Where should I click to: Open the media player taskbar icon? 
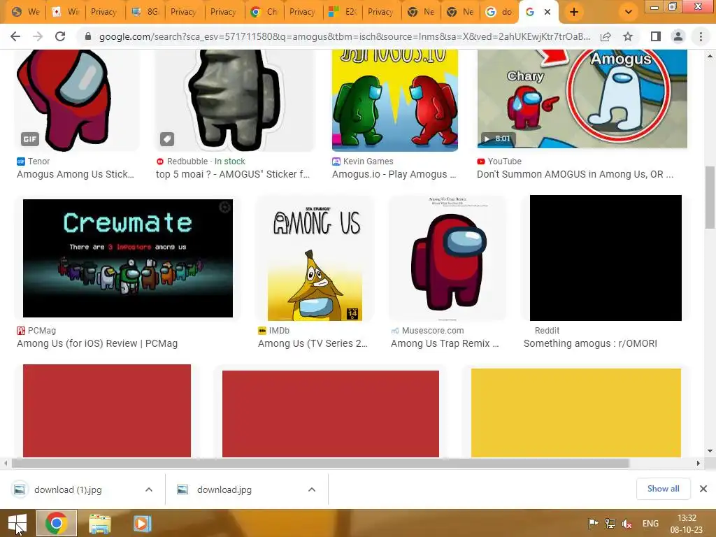click(142, 523)
